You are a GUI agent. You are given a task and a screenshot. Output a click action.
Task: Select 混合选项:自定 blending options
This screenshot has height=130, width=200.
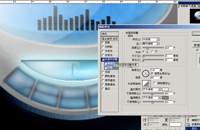110,39
